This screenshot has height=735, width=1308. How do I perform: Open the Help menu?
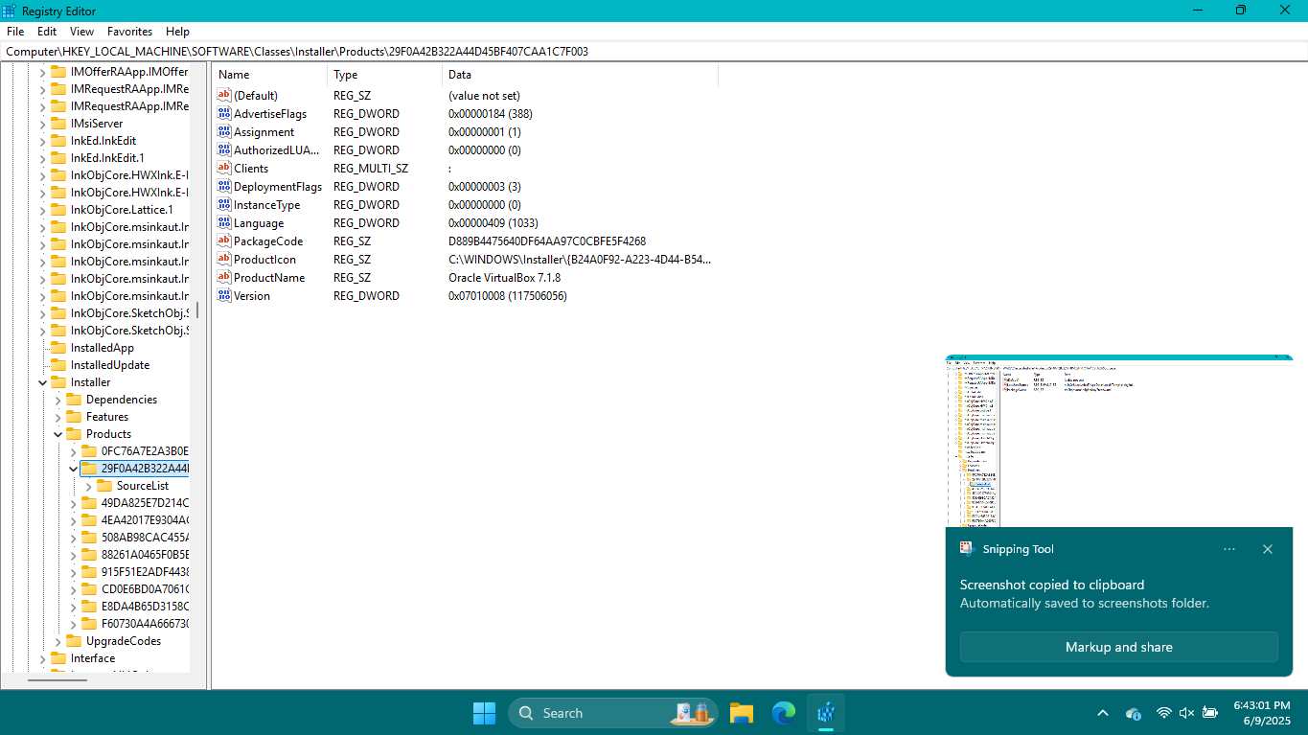[177, 32]
